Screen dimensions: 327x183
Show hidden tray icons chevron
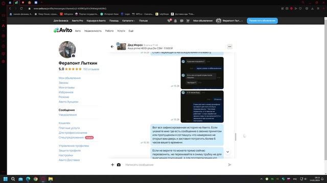point(261,179)
